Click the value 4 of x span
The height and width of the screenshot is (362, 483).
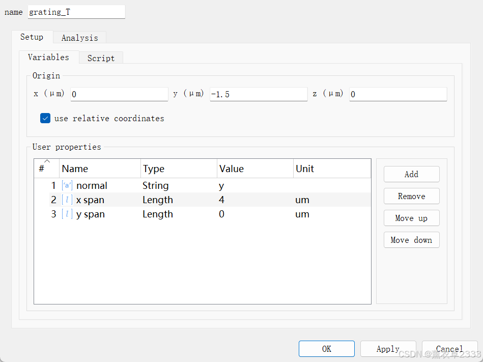tap(221, 200)
